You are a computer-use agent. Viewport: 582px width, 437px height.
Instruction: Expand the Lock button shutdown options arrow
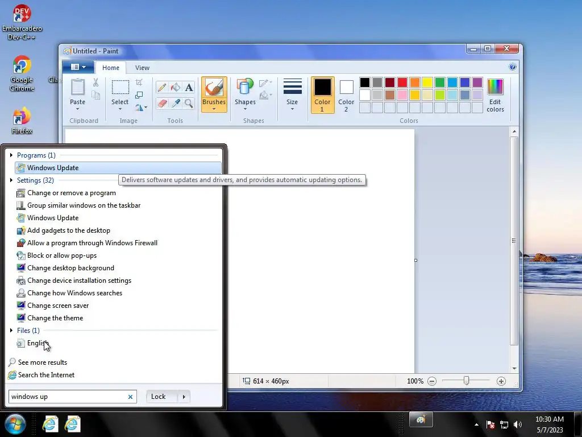[x=184, y=397]
